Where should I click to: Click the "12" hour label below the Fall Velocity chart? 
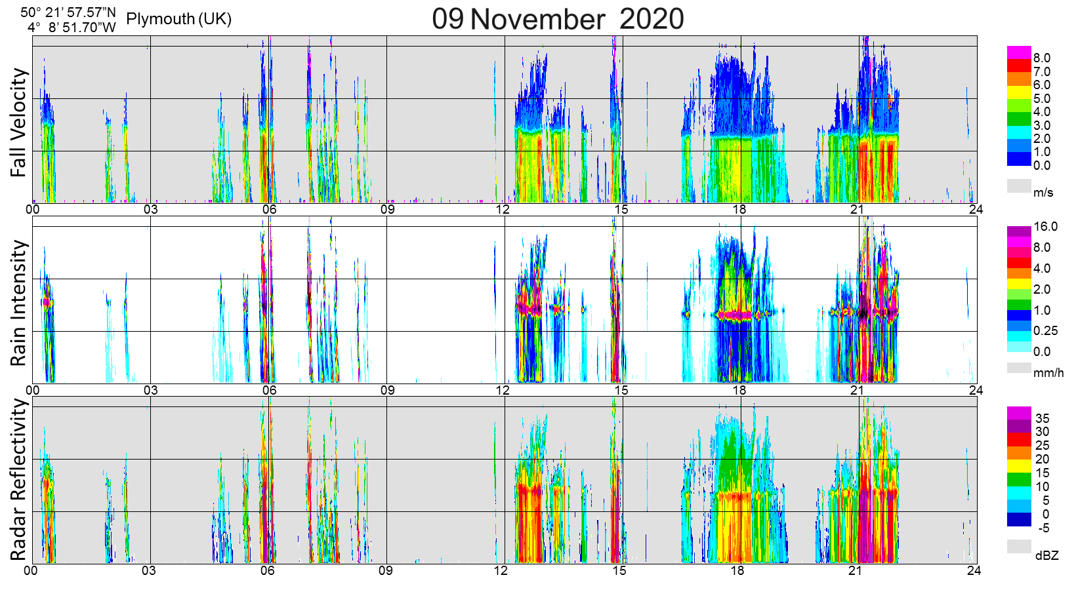coord(503,210)
